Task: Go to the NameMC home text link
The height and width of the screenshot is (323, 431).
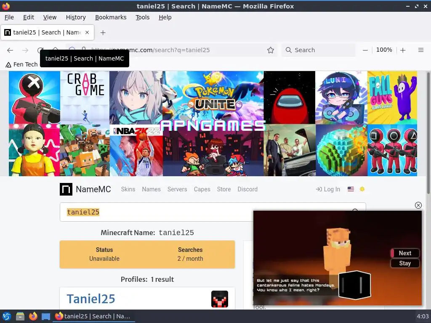Action: (x=93, y=189)
